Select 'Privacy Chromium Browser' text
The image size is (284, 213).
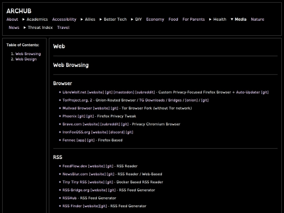tap(156, 124)
